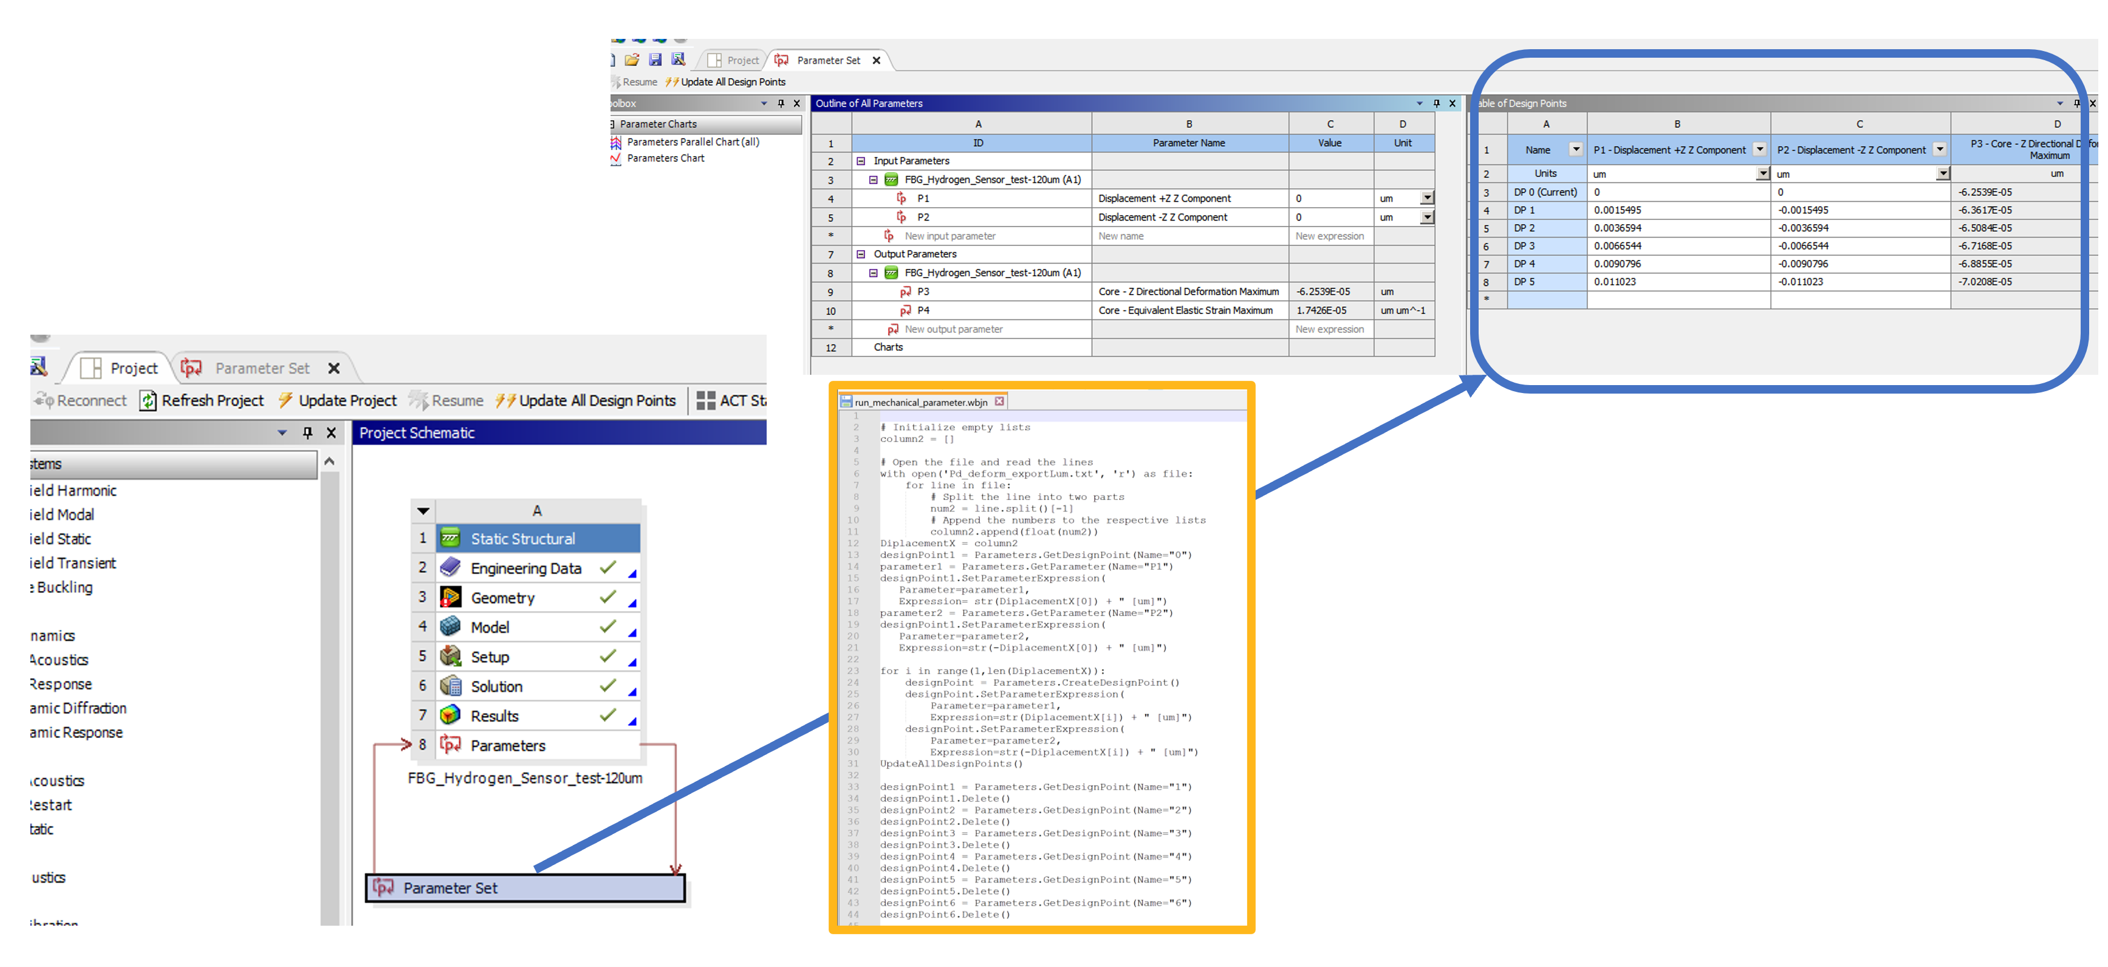This screenshot has height=967, width=2108.
Task: Open Parameters Chart in toolbox
Action: tap(657, 158)
